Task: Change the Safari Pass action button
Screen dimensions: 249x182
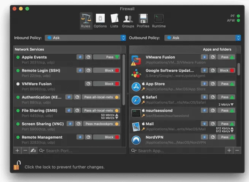Action: pos(226,97)
